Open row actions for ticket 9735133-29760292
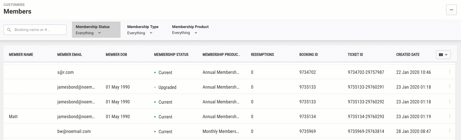Viewport: 461px width, 140px height. [449, 101]
